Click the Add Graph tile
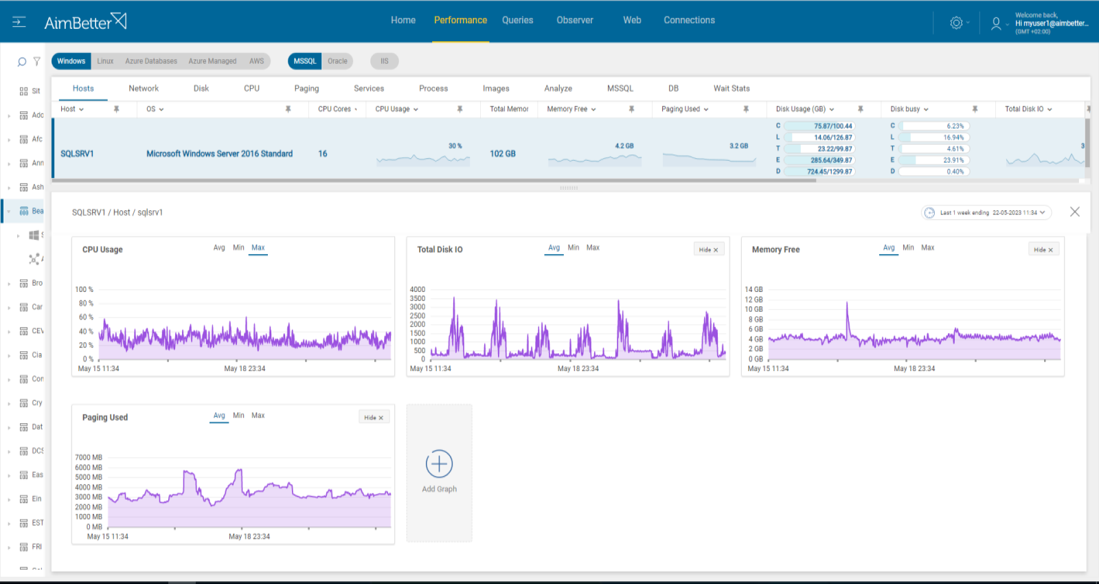The width and height of the screenshot is (1099, 584). tap(440, 473)
